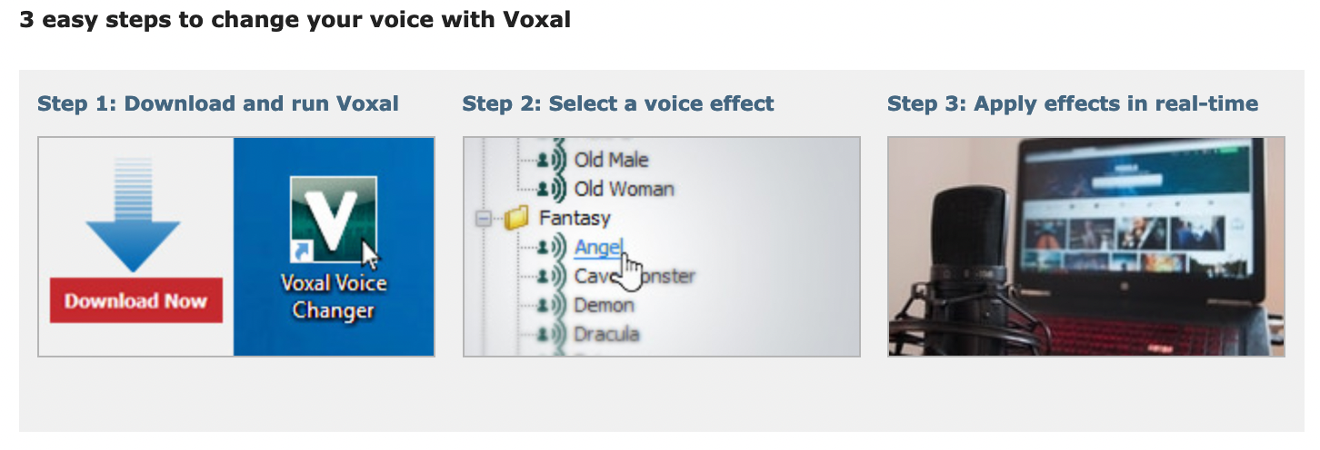Open the Step 2 Select a voice effect heading

pos(618,103)
